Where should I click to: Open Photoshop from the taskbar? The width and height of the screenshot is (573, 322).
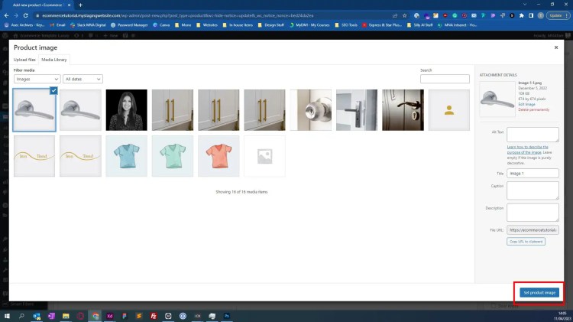[x=227, y=316]
